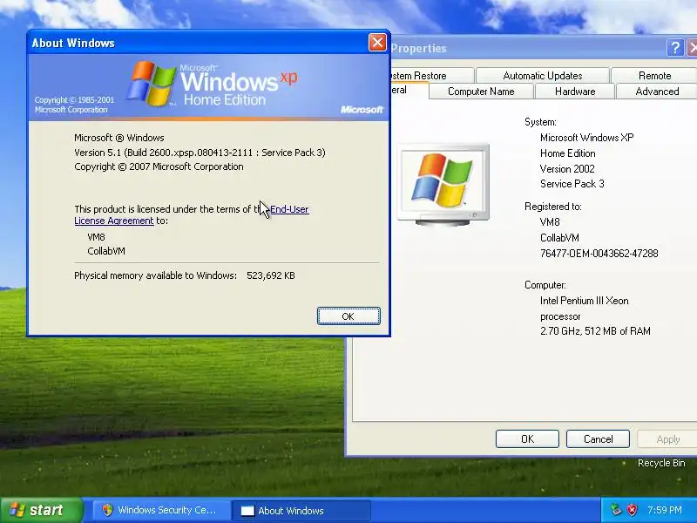Switch to Windows Security Center taskbar item

click(162, 510)
